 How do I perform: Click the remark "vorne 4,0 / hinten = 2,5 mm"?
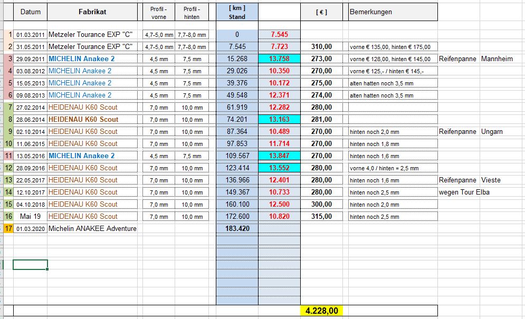point(384,168)
